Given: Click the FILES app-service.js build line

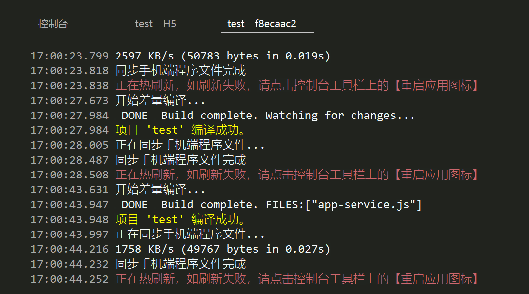Looking at the screenshot, I should point(272,205).
